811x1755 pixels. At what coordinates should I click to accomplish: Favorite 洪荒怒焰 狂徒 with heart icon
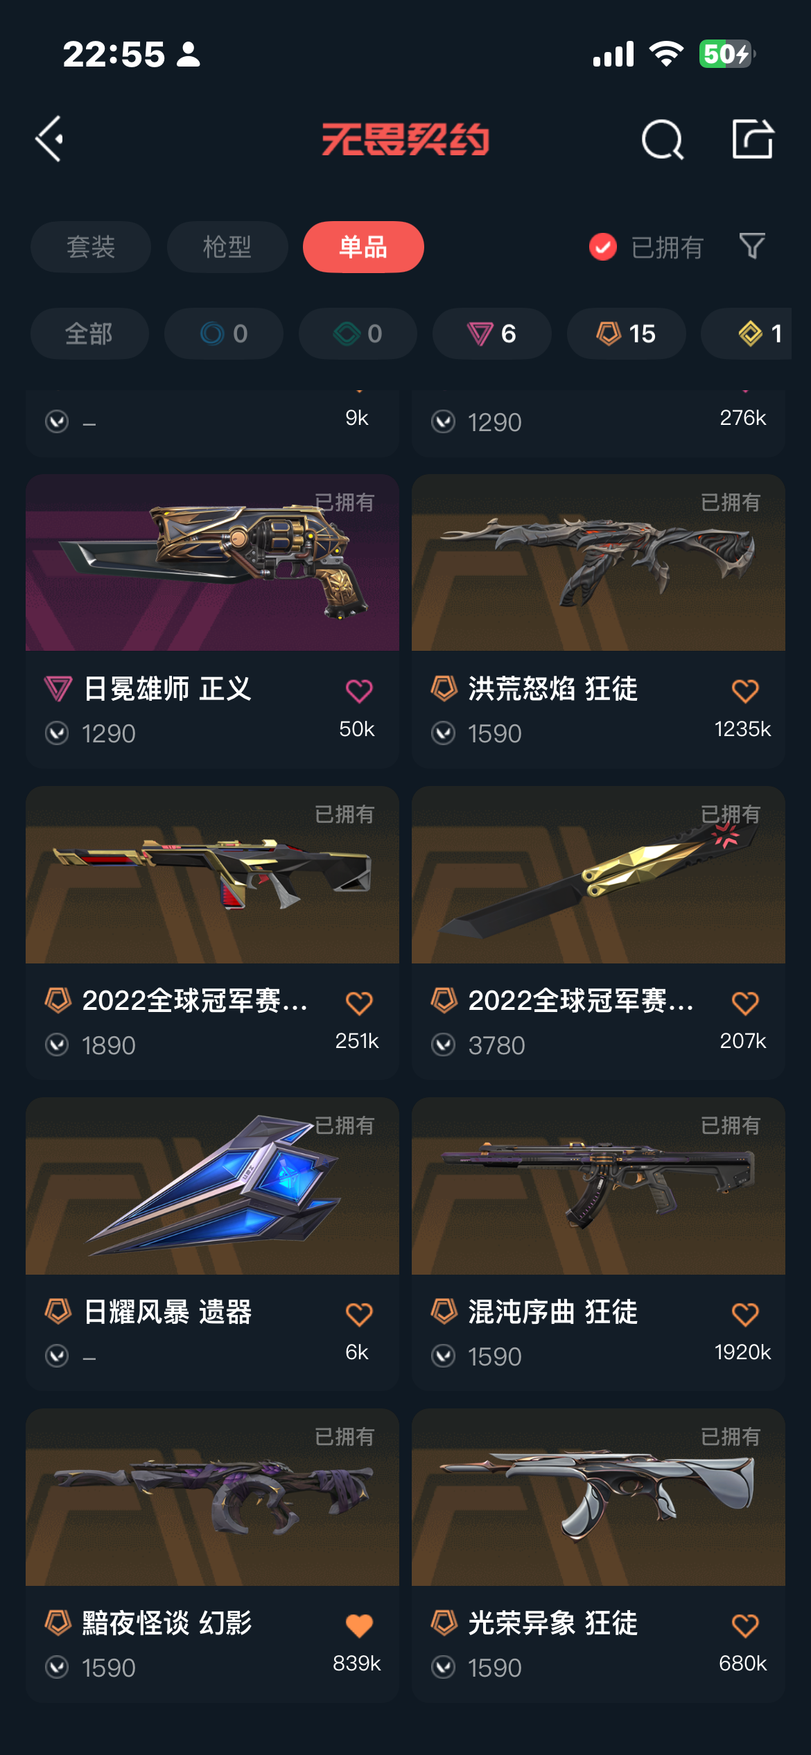click(x=745, y=690)
